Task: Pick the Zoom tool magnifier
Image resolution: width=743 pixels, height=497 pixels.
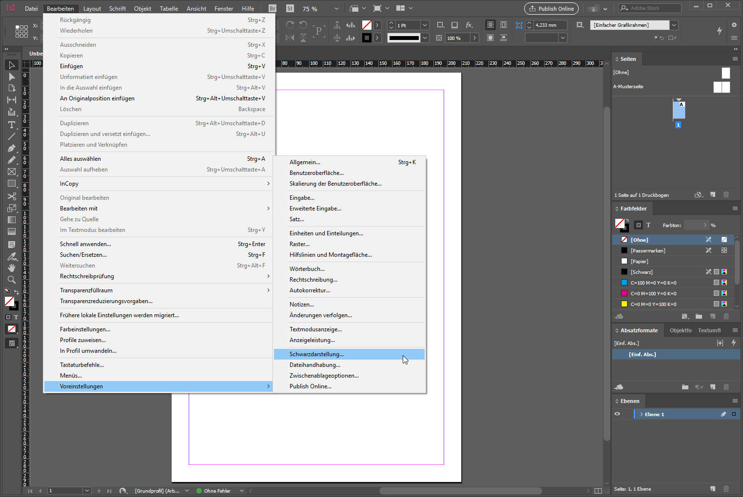Action: pos(12,280)
